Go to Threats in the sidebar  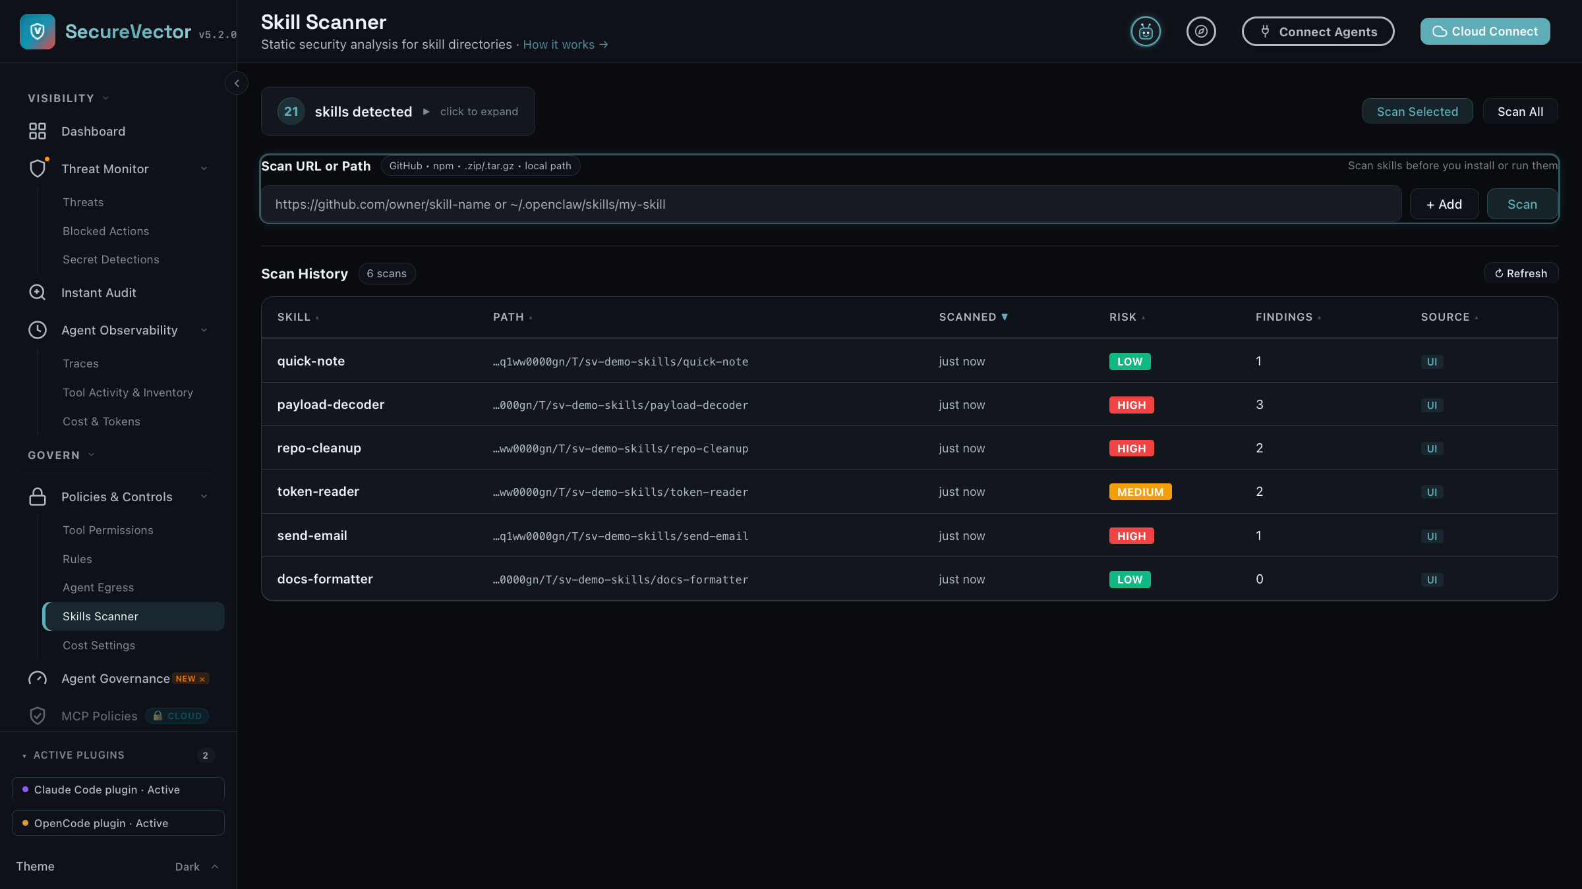click(83, 202)
